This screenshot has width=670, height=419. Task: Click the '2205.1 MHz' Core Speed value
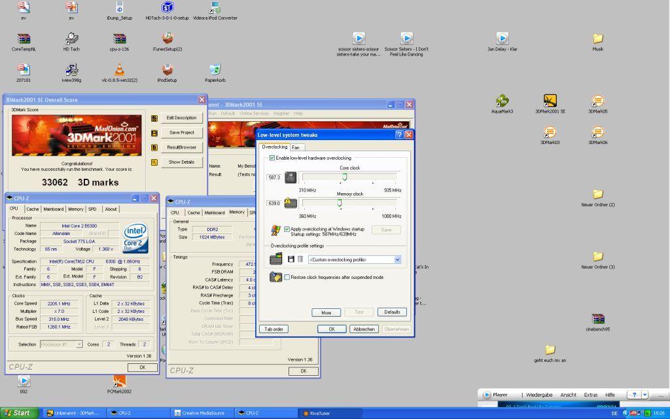tap(59, 304)
